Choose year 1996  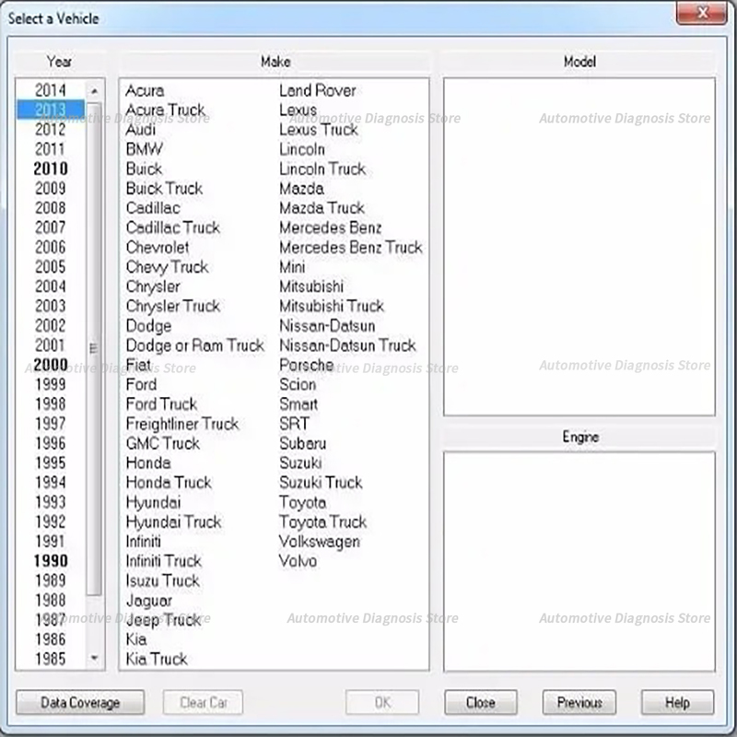pyautogui.click(x=51, y=443)
